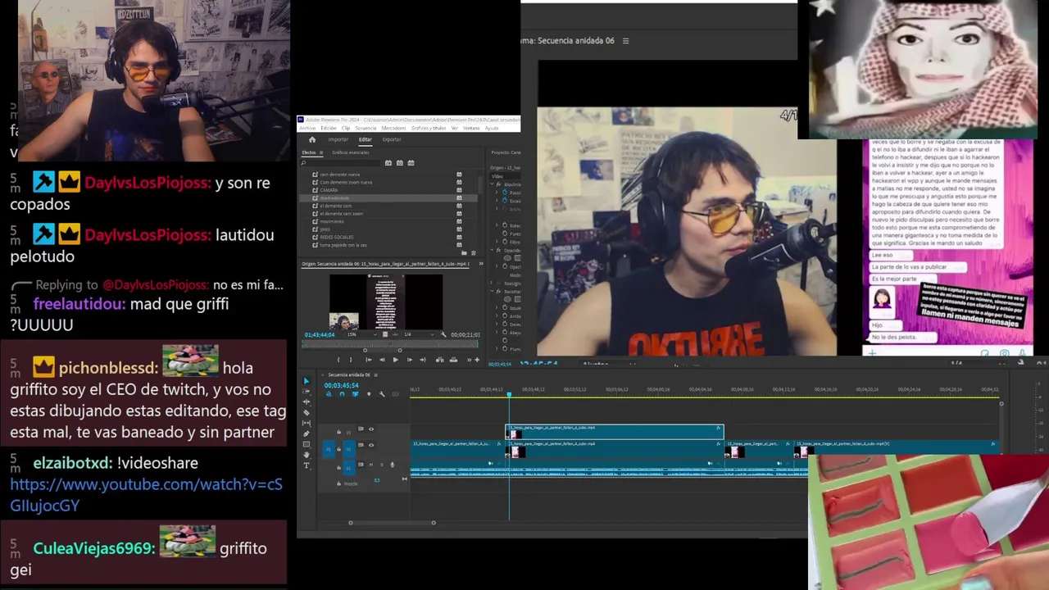Viewport: 1049px width, 590px height.
Task: Click the Insert button in the Source monitor
Action: click(x=439, y=360)
